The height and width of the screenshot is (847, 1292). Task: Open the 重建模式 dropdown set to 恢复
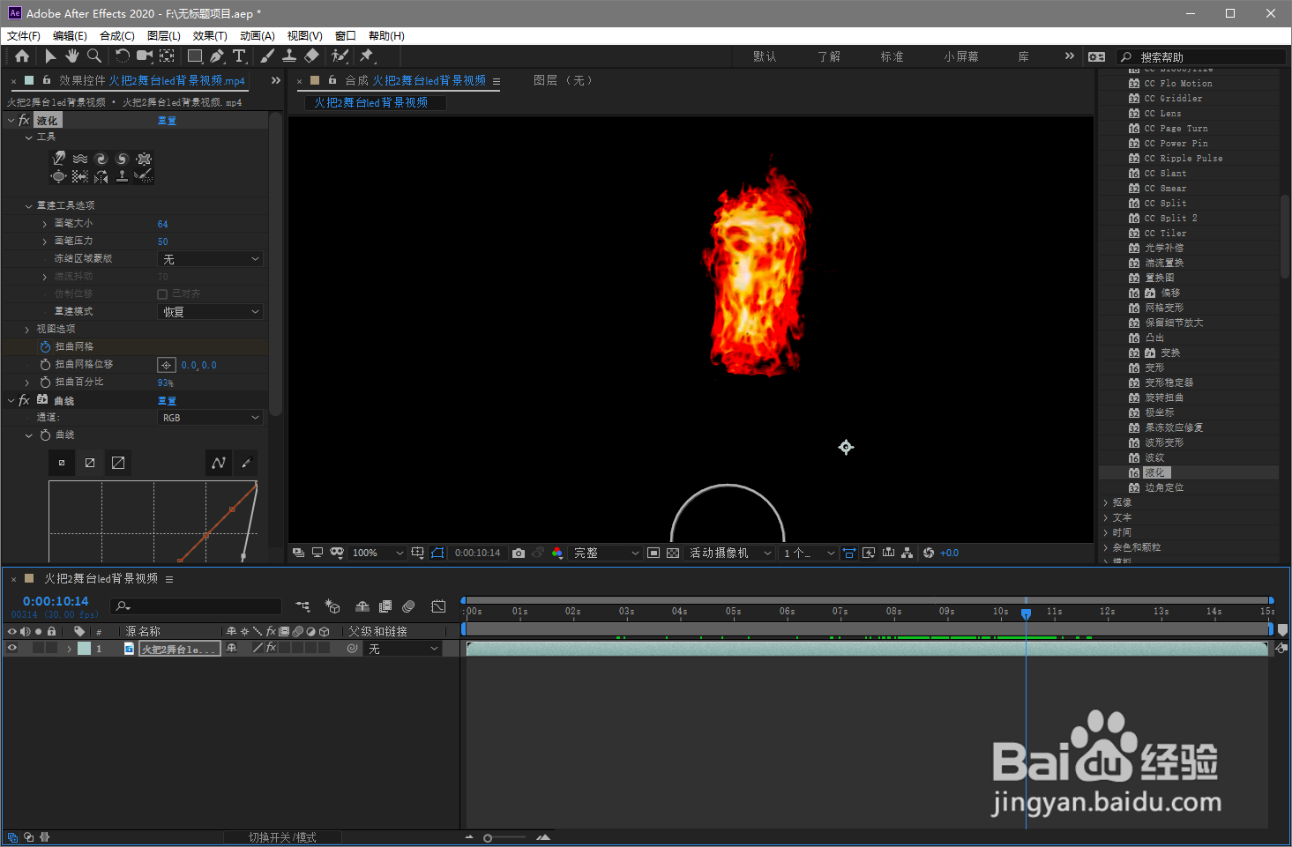click(x=210, y=312)
